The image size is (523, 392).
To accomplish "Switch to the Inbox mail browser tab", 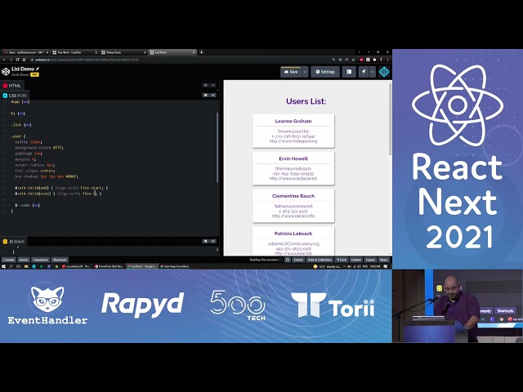I will click(x=25, y=52).
